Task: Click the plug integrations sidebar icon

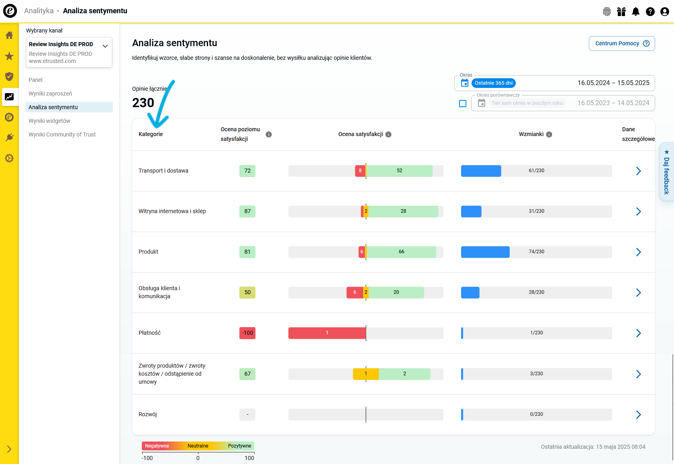Action: 9,138
